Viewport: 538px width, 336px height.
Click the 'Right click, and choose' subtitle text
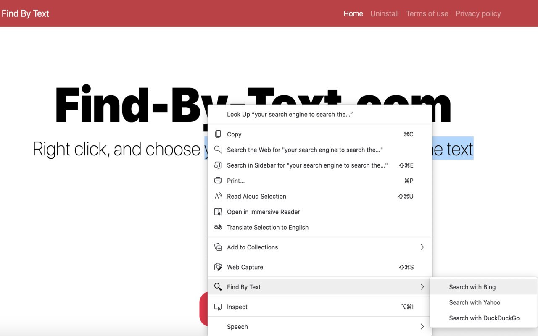[116, 149]
